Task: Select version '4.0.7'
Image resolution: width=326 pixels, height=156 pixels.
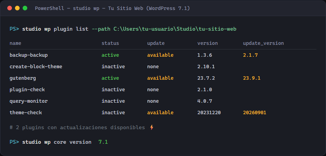Action: pos(205,101)
